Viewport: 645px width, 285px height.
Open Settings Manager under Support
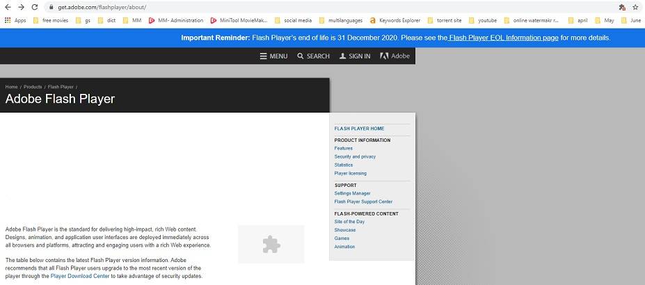point(352,193)
